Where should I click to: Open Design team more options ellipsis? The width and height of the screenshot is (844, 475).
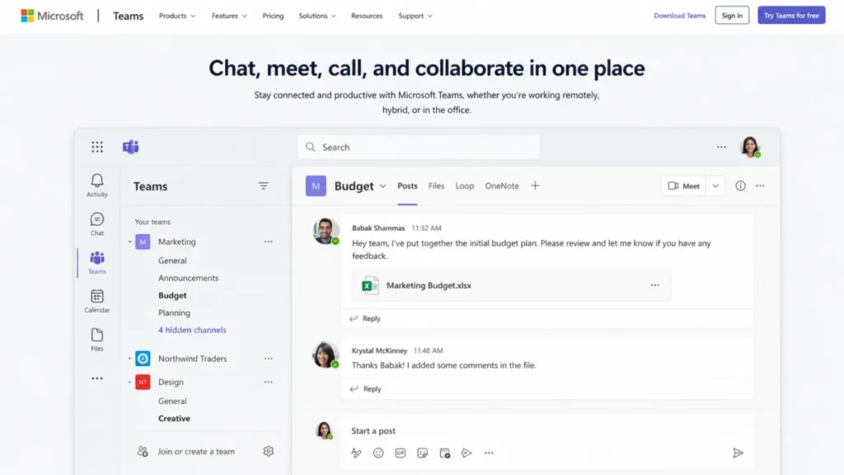click(x=268, y=382)
